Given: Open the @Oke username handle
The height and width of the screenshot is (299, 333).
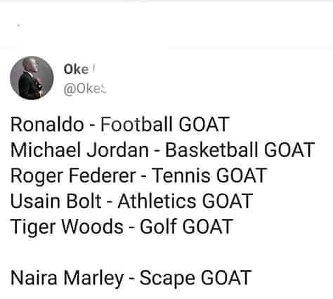Looking at the screenshot, I should tap(85, 89).
